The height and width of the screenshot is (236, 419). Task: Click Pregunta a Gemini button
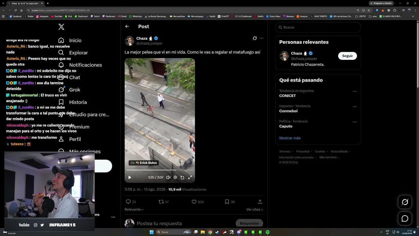381,3
